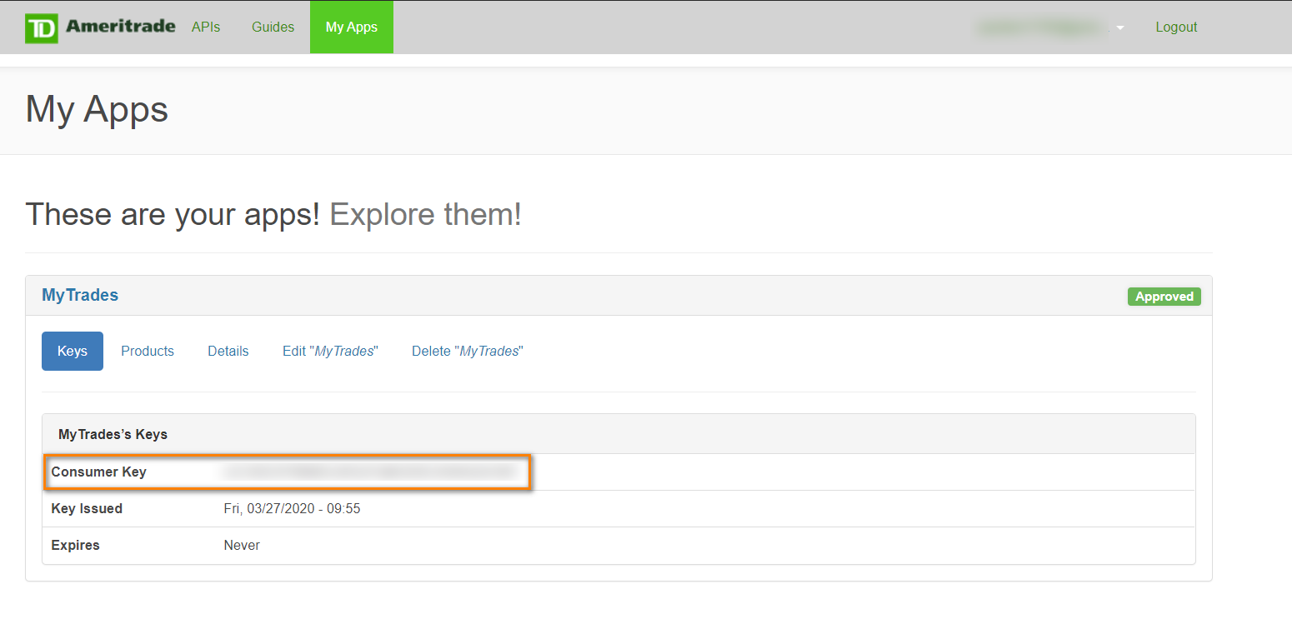
Task: Select the Keys tab
Action: (73, 351)
